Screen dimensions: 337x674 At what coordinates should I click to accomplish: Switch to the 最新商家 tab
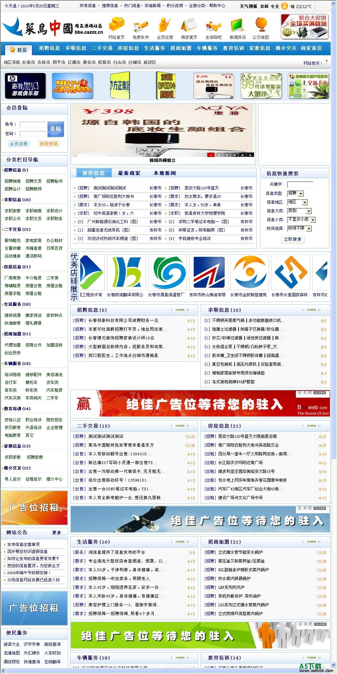coord(129,173)
